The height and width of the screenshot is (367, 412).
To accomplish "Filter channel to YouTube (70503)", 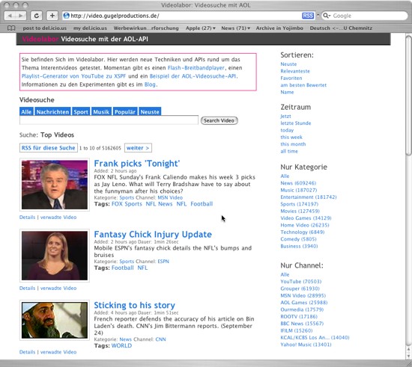I will click(x=301, y=282).
